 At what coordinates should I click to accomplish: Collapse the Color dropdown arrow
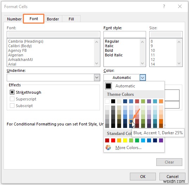point(143,78)
